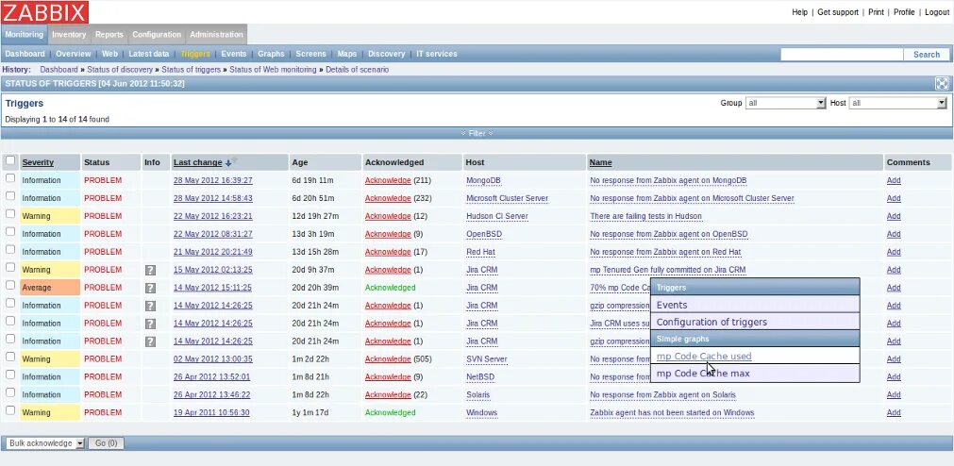The height and width of the screenshot is (466, 954).
Task: Check the box for Red Hat row
Action: point(10,249)
